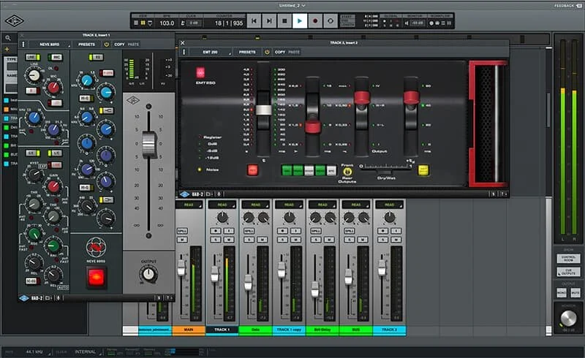Viewport: 585px width, 358px height.
Task: Click the red button in EMT 250
Action: [x=252, y=170]
